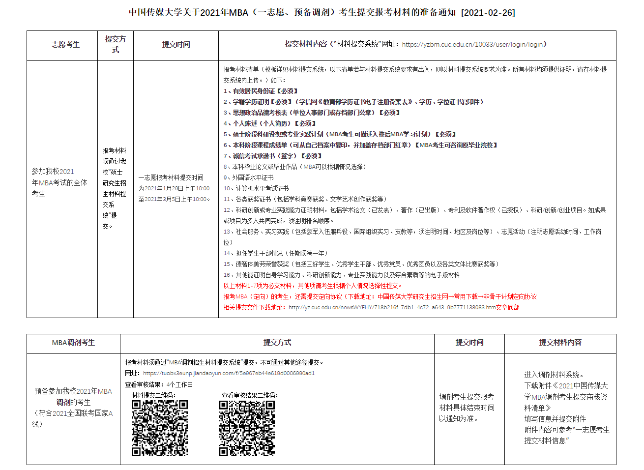This screenshot has width=644, height=470.
Task: Click list item 7 诚信考试承诺书
Action: click(x=272, y=156)
